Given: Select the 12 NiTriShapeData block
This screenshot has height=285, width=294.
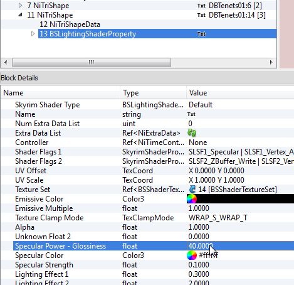Looking at the screenshot, I should coord(70,24).
